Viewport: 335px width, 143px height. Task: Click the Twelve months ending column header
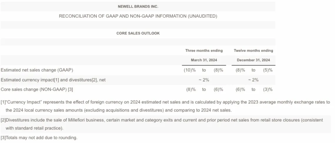pyautogui.click(x=253, y=51)
